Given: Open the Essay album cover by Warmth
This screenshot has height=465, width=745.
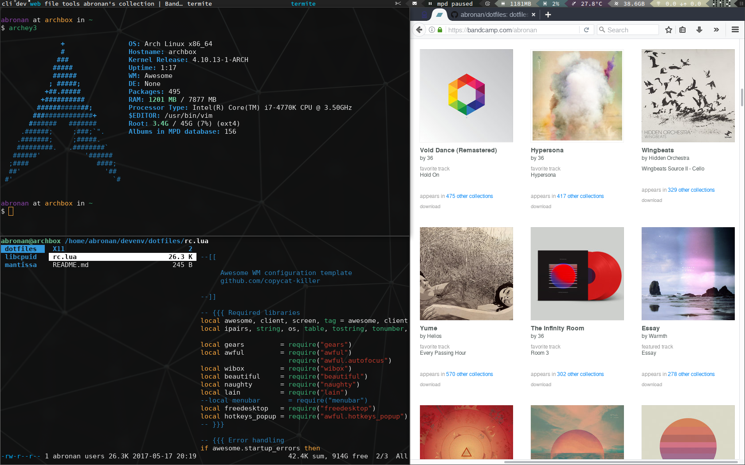Looking at the screenshot, I should [x=688, y=274].
